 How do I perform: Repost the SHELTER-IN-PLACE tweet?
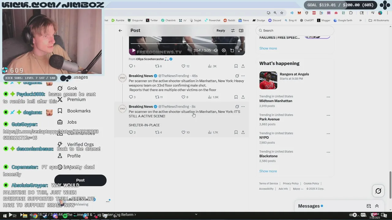(x=157, y=132)
